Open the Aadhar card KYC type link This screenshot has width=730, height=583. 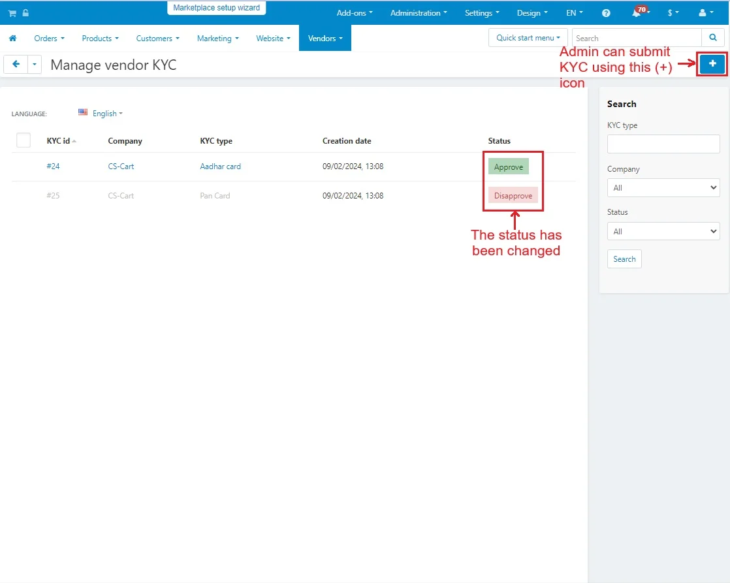coord(220,166)
